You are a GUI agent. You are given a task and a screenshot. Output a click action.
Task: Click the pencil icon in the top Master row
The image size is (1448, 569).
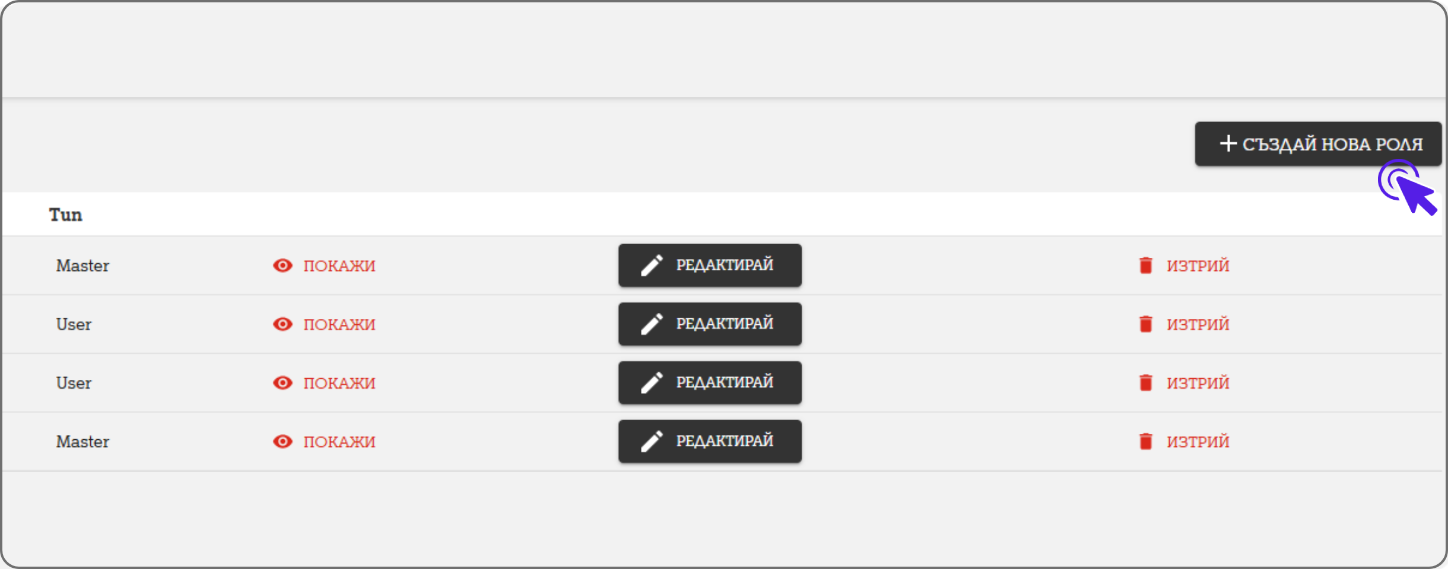pyautogui.click(x=652, y=266)
